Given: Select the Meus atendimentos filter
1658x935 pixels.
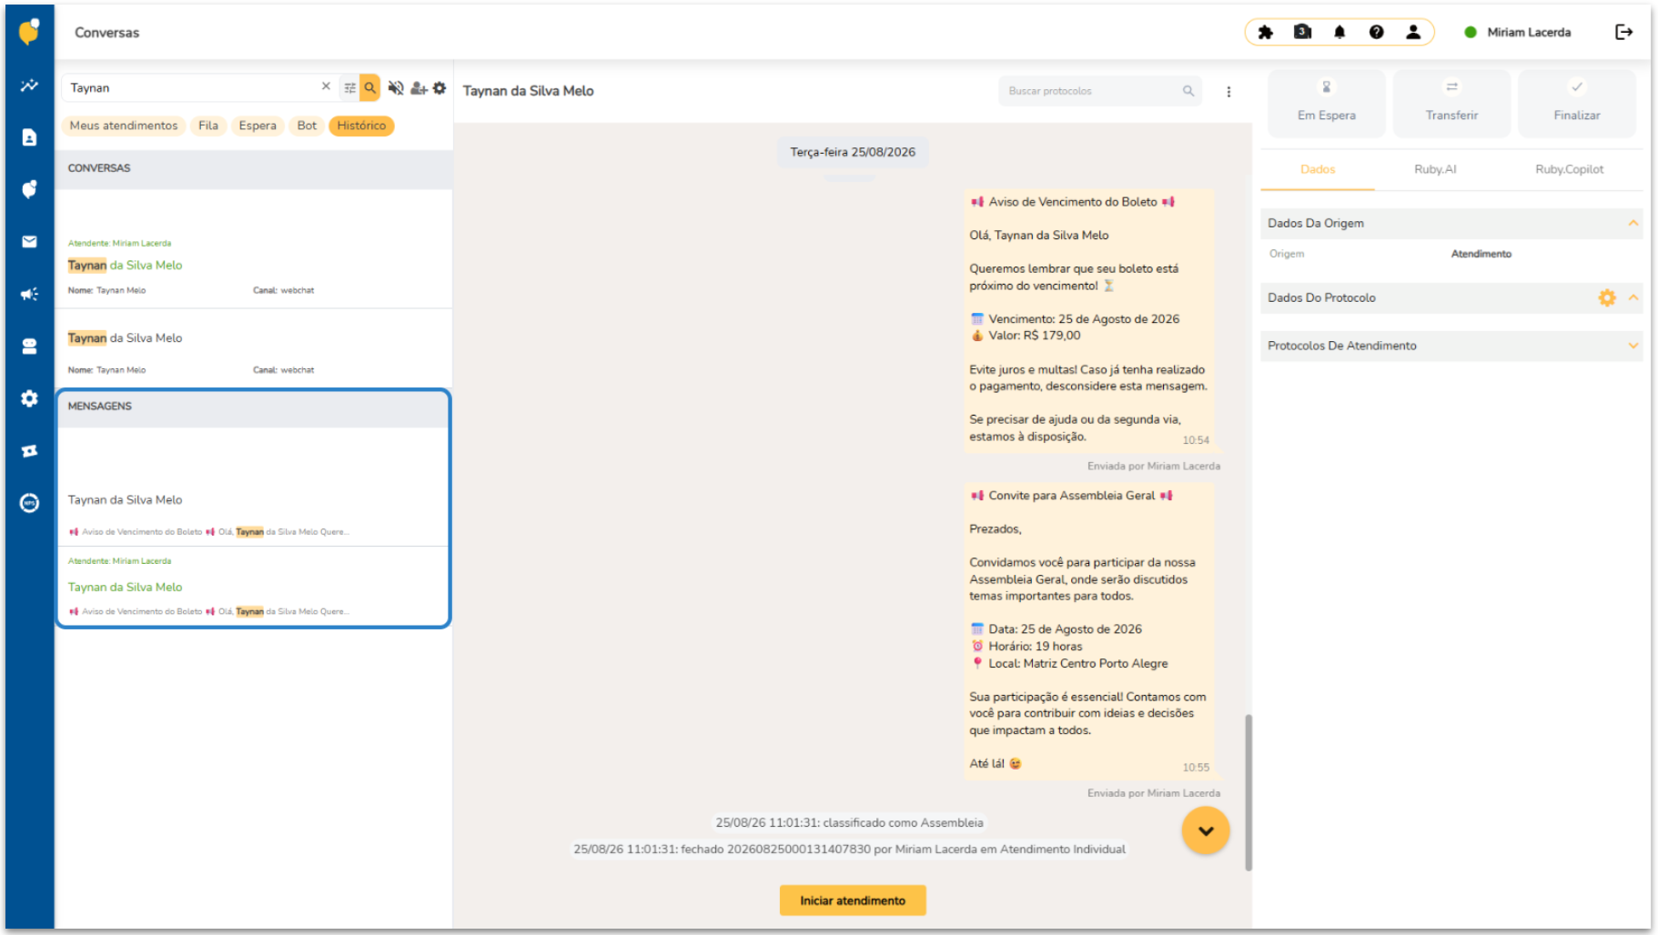Looking at the screenshot, I should point(124,126).
